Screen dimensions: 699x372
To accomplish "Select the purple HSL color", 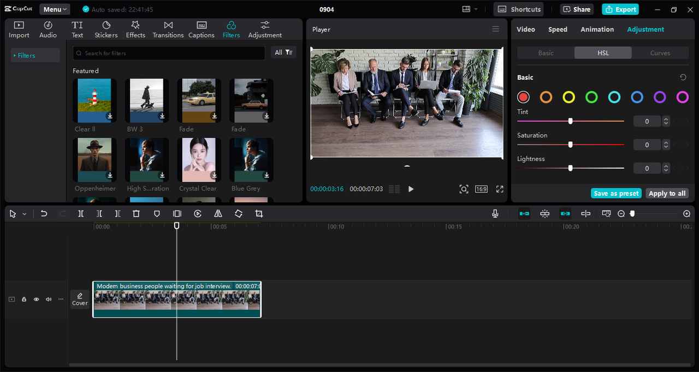I will [660, 97].
